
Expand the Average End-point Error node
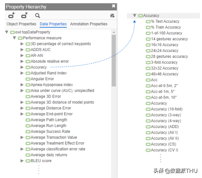(x=22, y=114)
